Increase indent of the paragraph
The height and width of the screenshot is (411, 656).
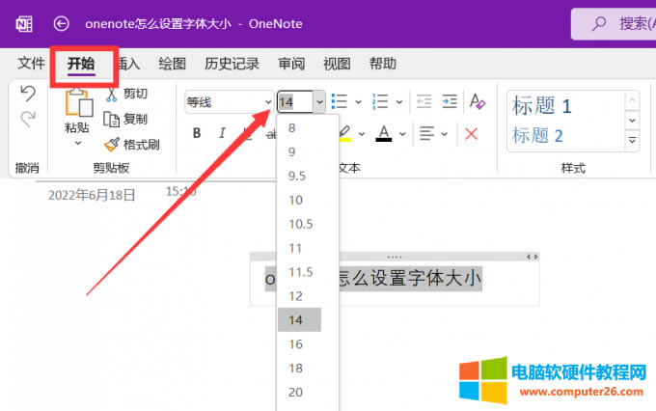click(x=449, y=101)
